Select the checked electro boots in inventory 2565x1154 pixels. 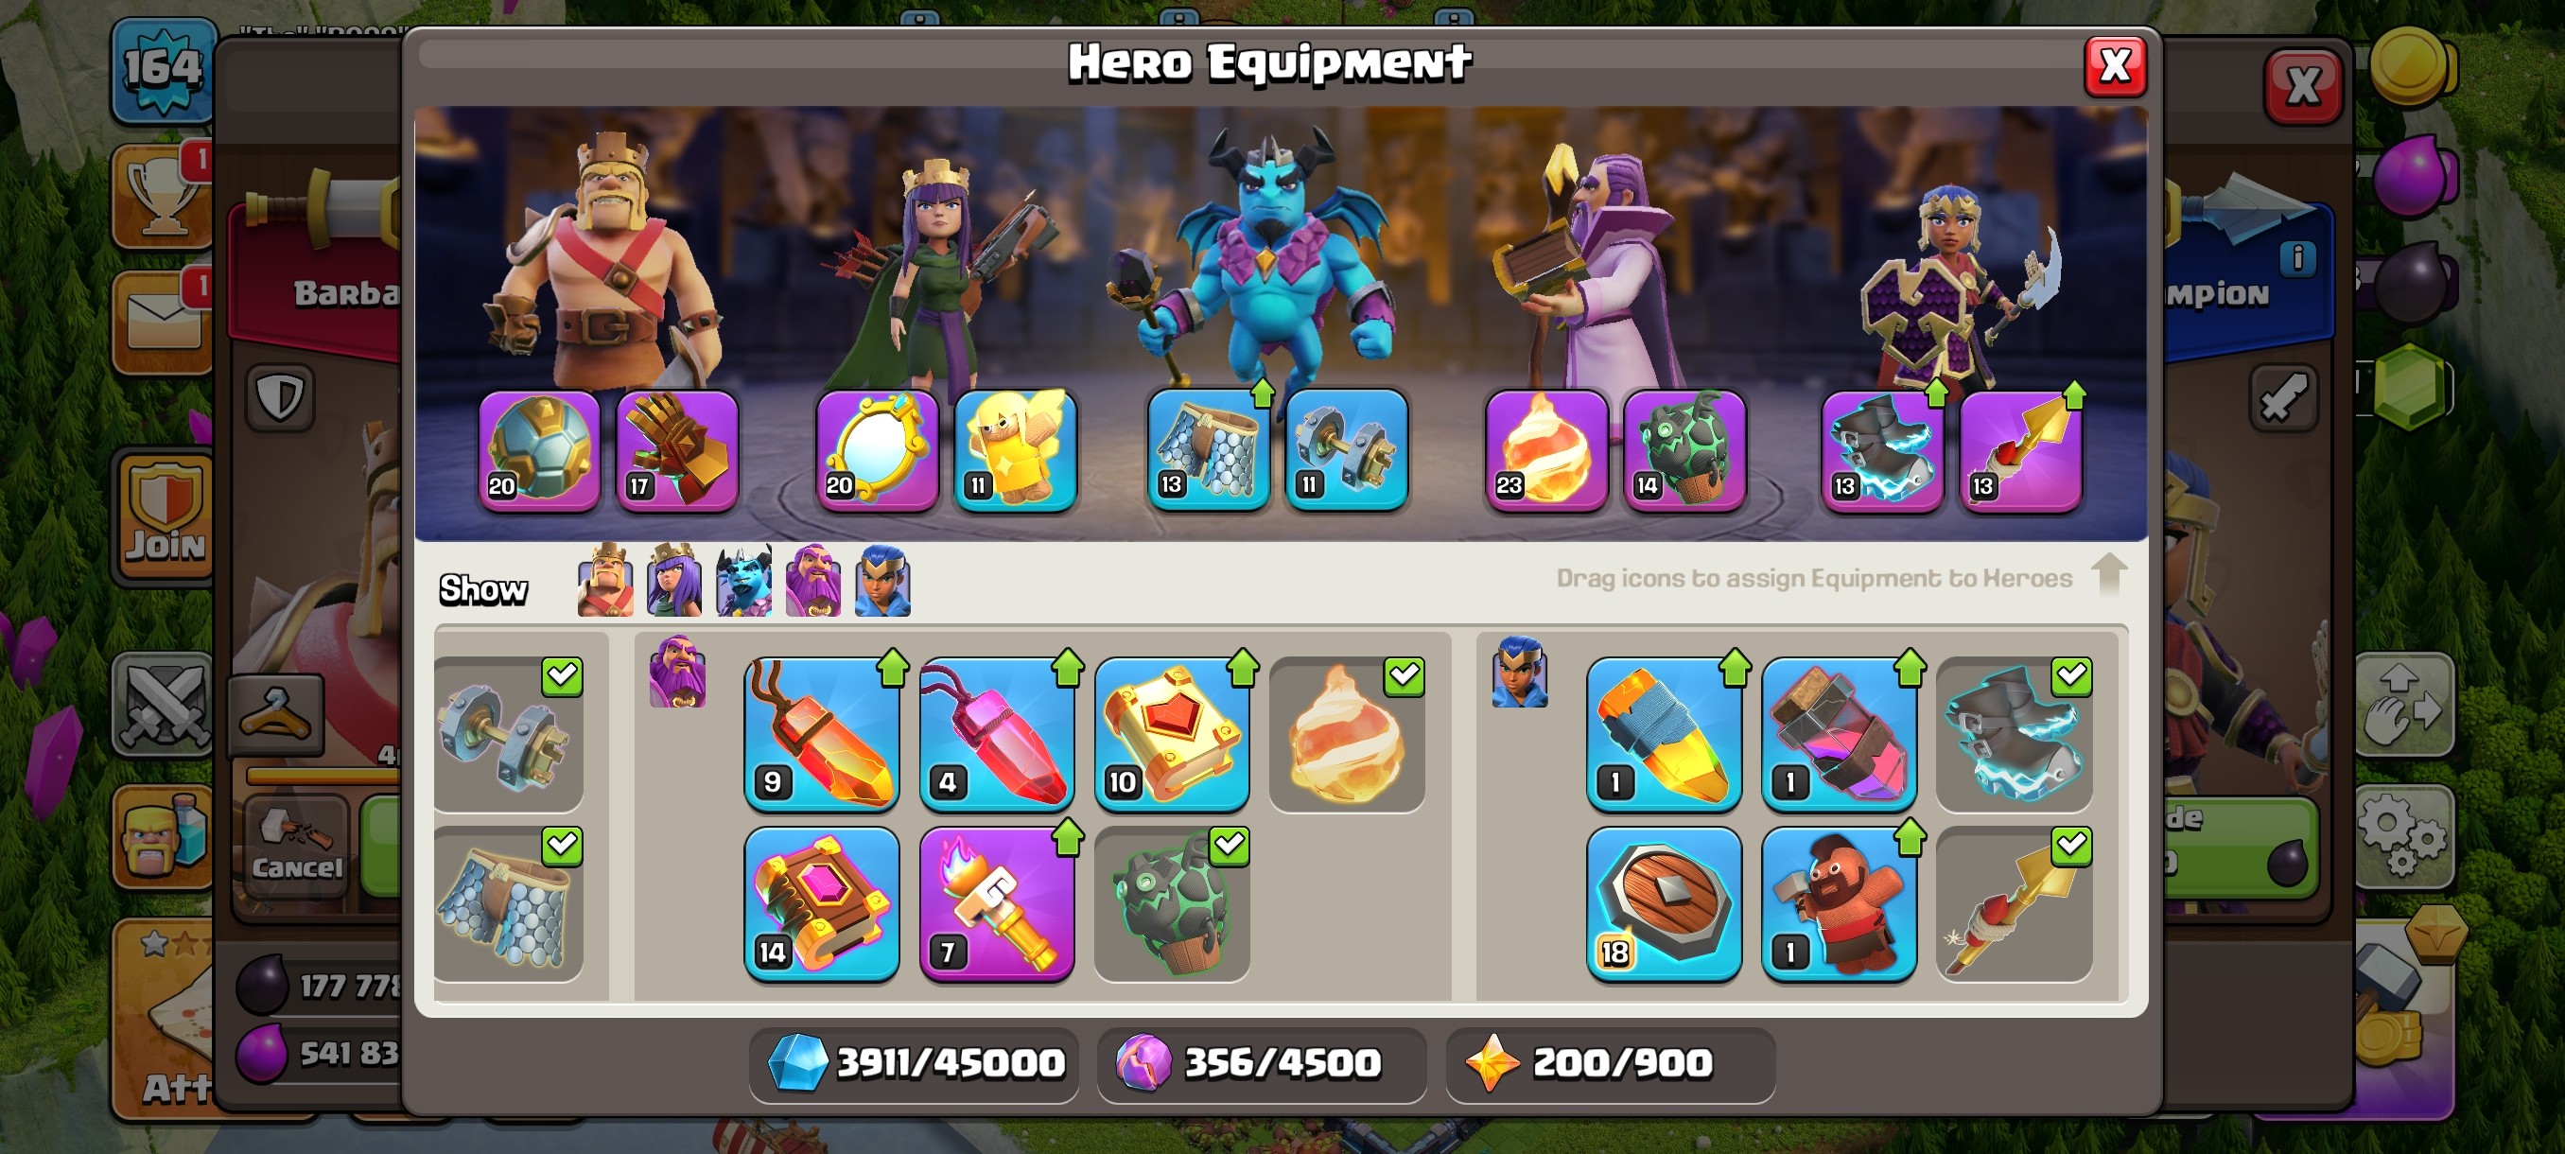(x=2014, y=734)
